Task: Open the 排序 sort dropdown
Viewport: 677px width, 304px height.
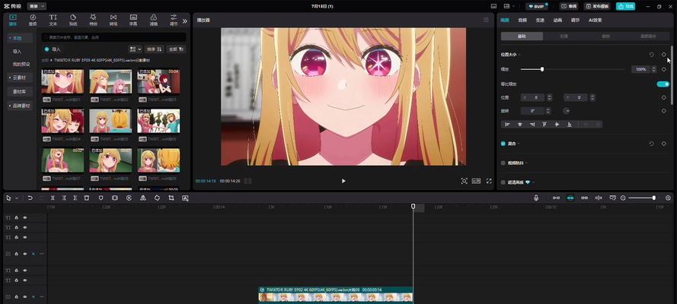Action: [154, 49]
